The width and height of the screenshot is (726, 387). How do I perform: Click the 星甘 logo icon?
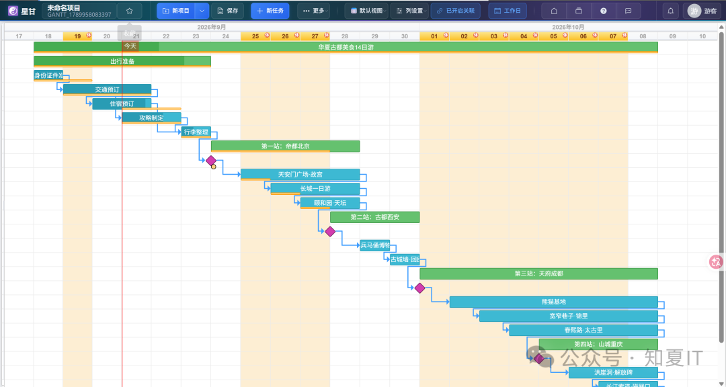[13, 11]
